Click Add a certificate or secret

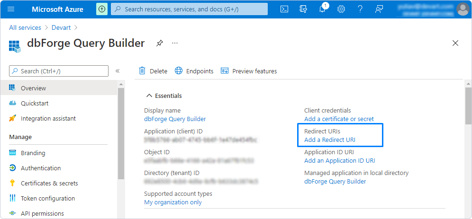[339, 119]
